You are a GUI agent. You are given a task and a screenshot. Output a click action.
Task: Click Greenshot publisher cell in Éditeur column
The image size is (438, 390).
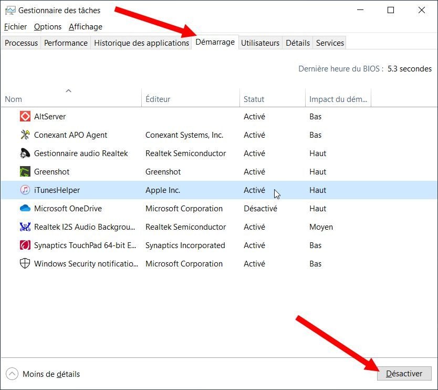163,172
